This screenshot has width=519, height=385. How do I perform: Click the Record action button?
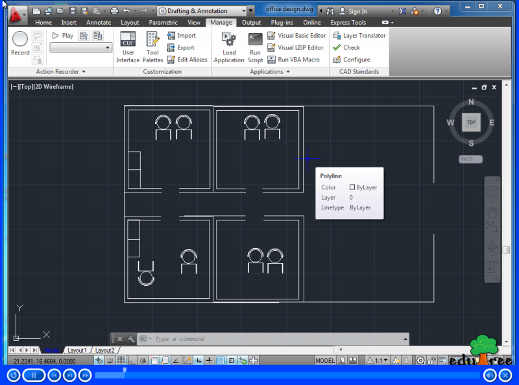click(x=20, y=43)
